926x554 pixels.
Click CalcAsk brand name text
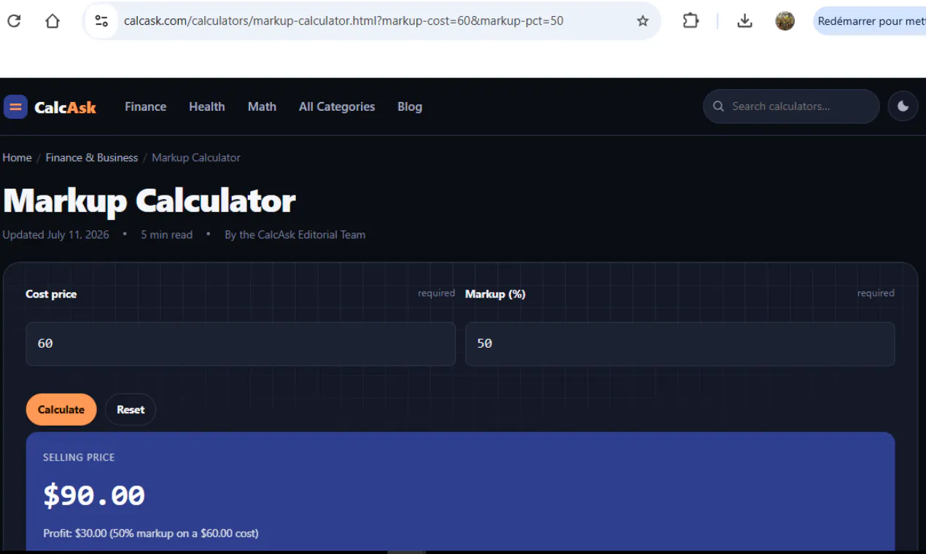65,107
